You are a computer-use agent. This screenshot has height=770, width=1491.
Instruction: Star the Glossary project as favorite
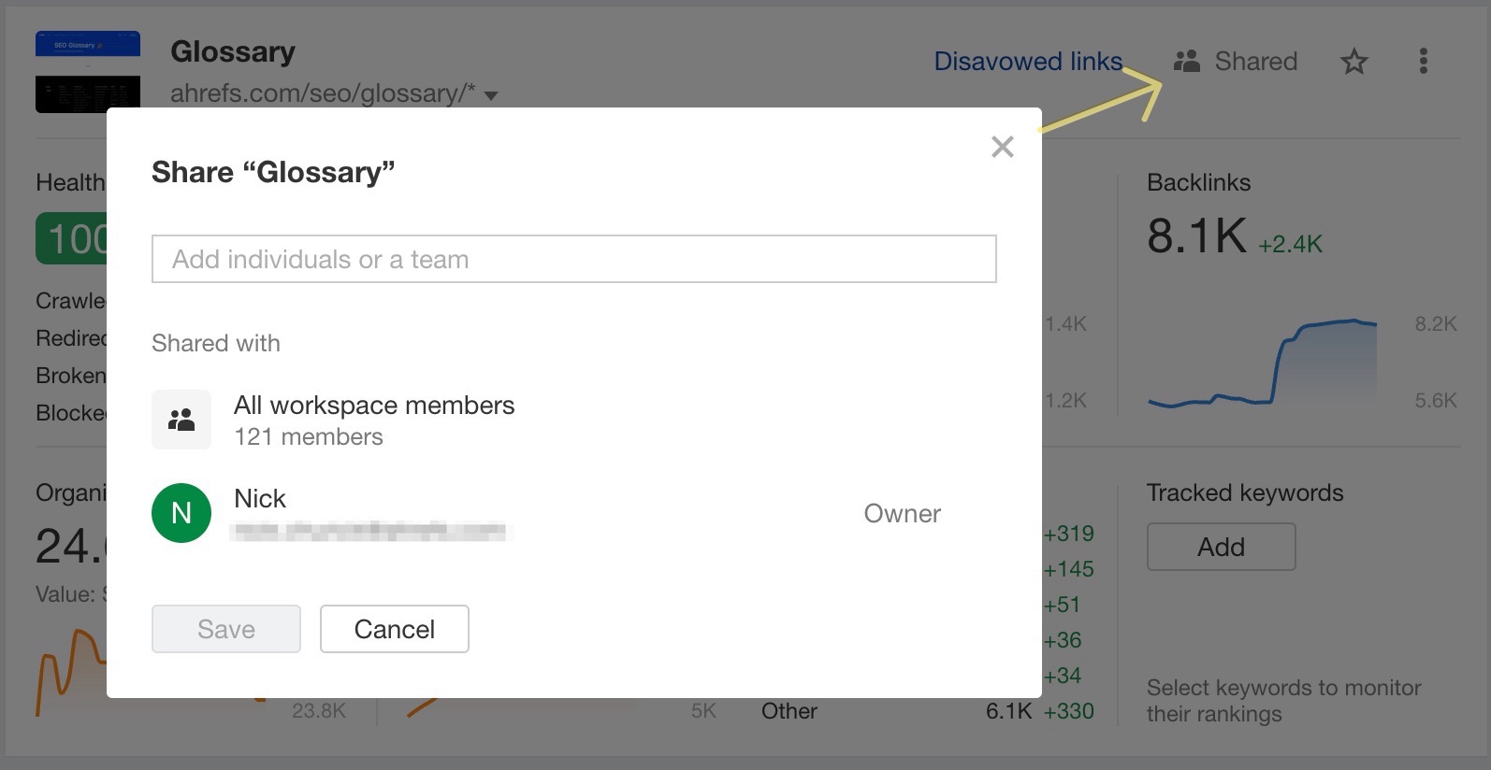coord(1353,62)
